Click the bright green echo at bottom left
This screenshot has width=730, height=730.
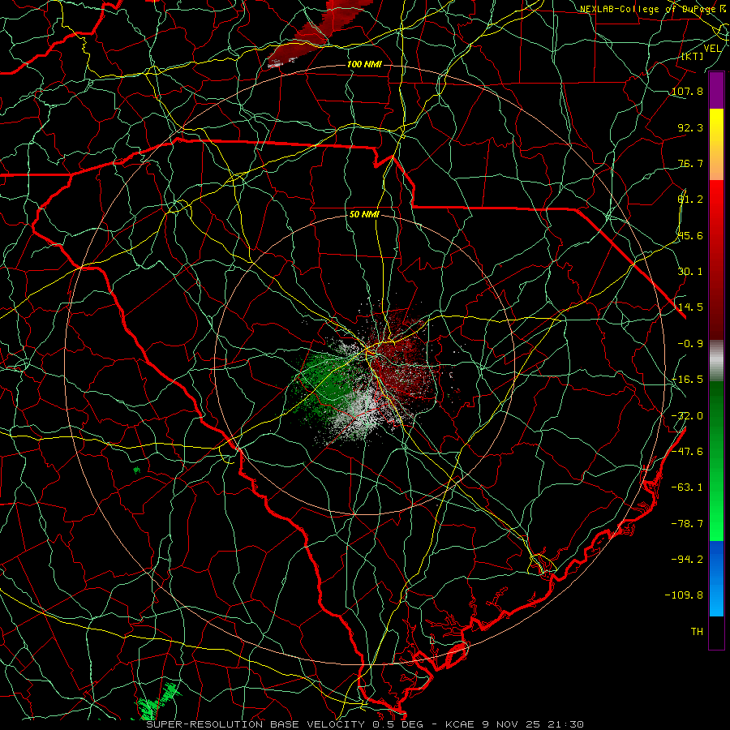point(157,701)
